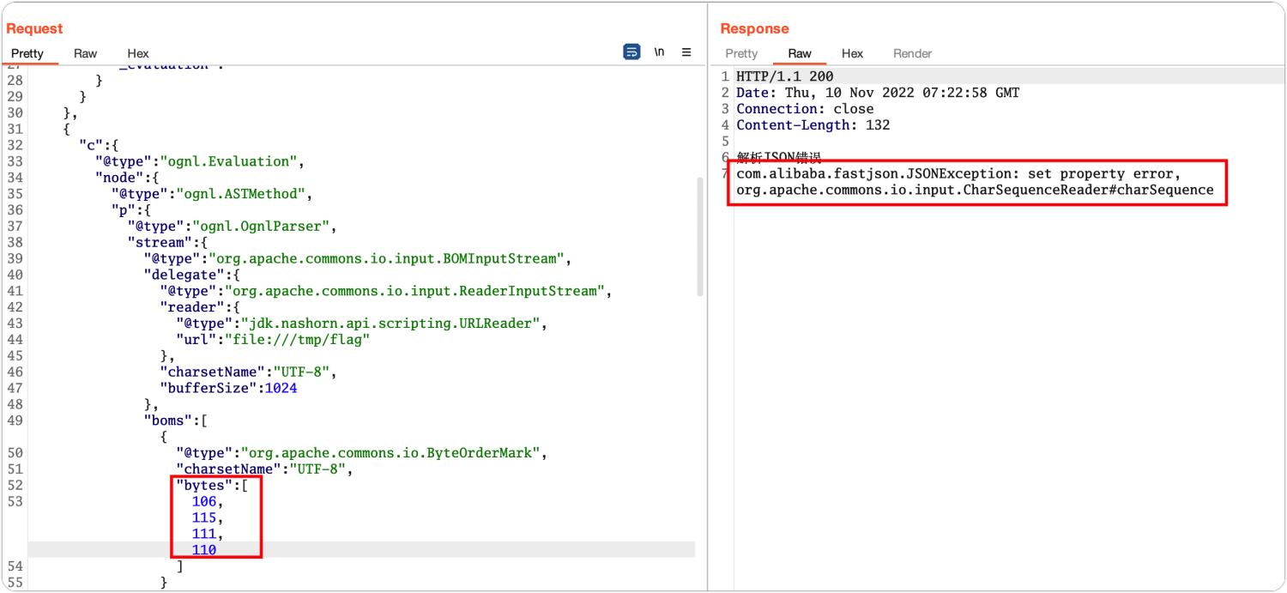
Task: Open the Request panel hamburger menu
Action: pyautogui.click(x=686, y=52)
